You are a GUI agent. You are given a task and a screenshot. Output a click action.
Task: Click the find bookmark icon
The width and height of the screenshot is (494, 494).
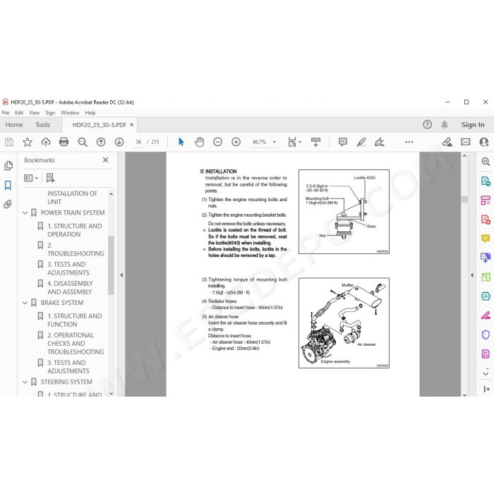(50, 178)
